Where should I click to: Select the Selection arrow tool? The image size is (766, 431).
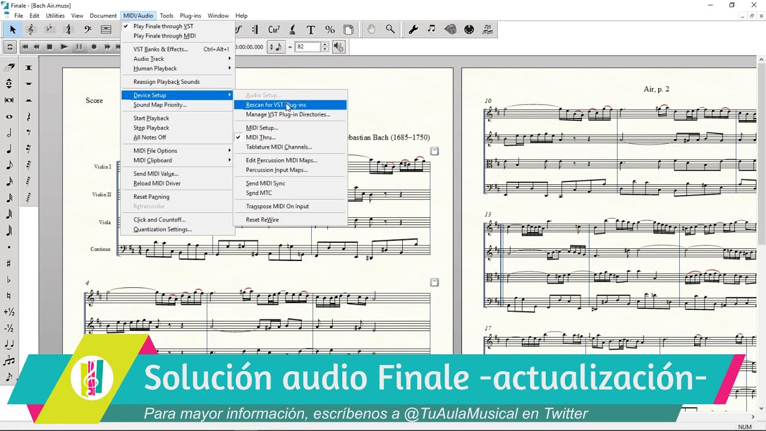click(x=13, y=29)
